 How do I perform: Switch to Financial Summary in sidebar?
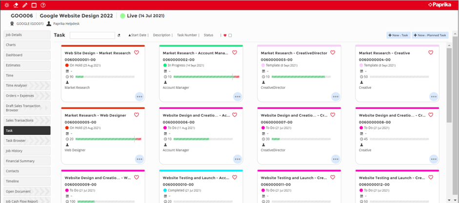click(27, 160)
